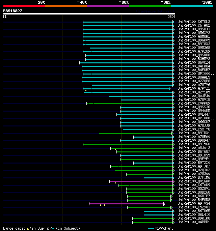Select the UniRef100_A8J013 label

pyautogui.click(x=194, y=148)
